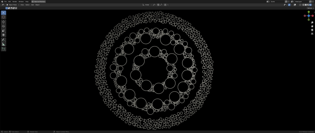The image size is (315, 133).
Task: Open the Help menu
Action: (x=27, y=2)
